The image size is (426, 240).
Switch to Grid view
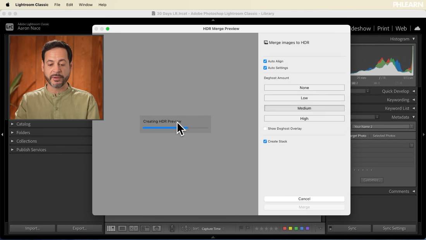click(111, 228)
